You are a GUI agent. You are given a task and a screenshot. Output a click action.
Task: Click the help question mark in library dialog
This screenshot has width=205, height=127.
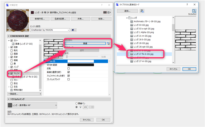(x=187, y=4)
